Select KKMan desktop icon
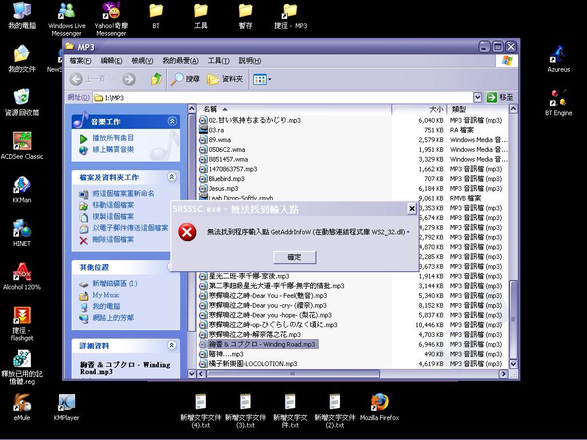The image size is (587, 440). [x=22, y=190]
